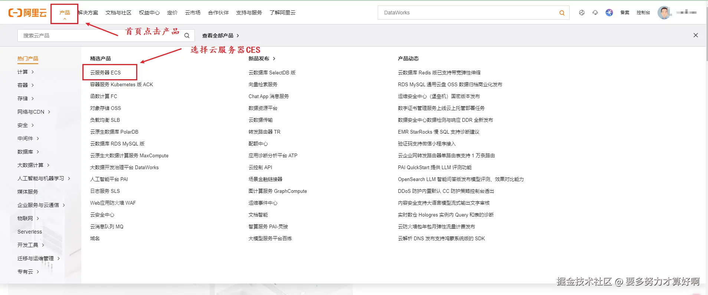Open 日志服务 SLS product
708x295 pixels.
[x=105, y=191]
